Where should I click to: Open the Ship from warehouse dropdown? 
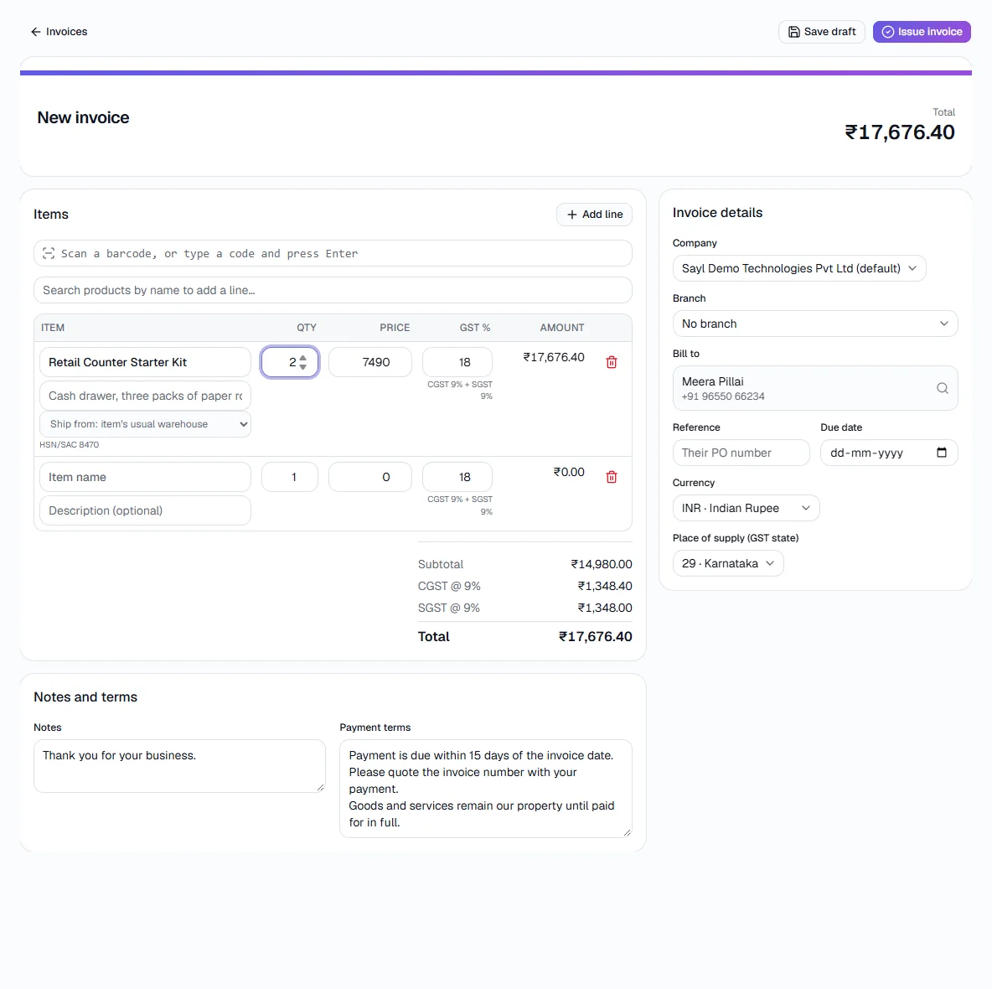146,424
